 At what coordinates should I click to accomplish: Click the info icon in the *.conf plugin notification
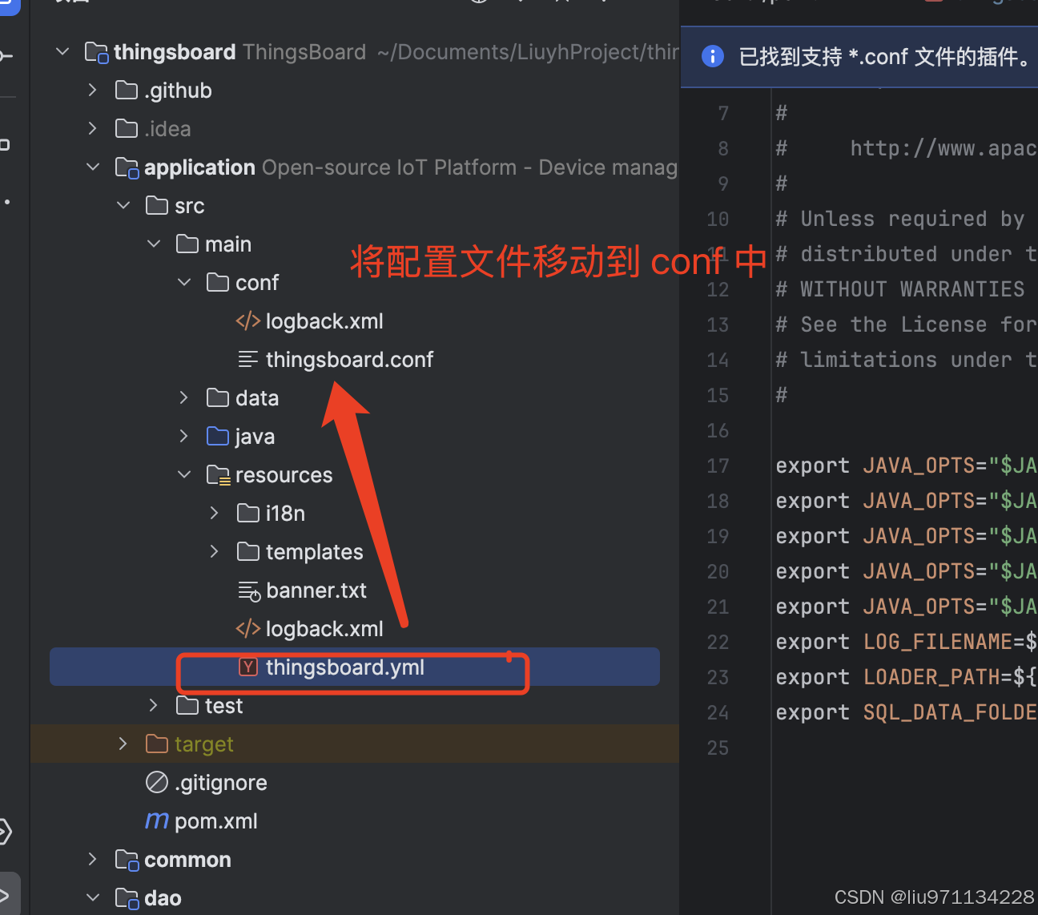(x=712, y=57)
